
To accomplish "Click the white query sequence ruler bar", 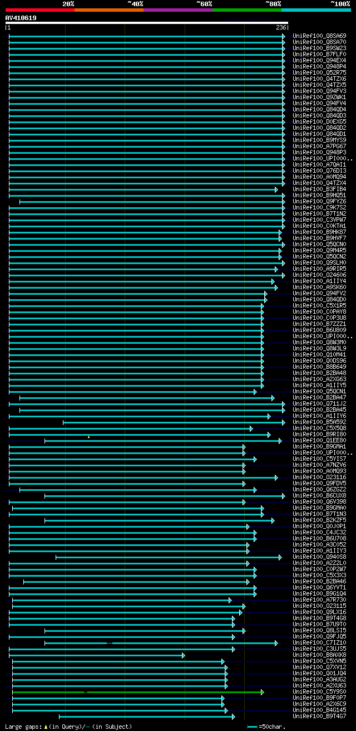I will (x=147, y=23).
